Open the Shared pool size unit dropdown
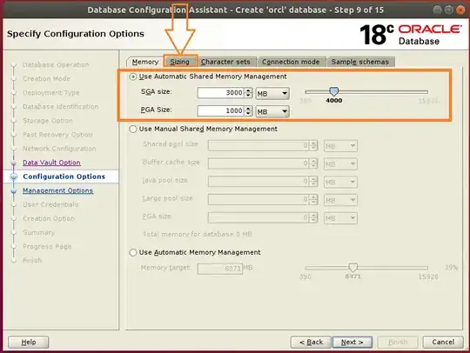The height and width of the screenshot is (353, 470). [340, 146]
